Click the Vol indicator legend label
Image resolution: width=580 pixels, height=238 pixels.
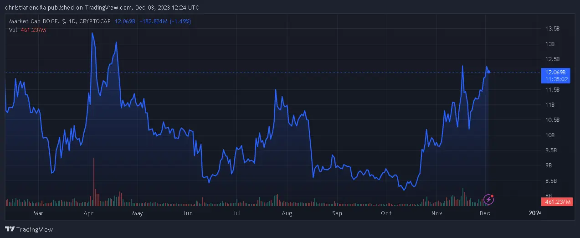pos(14,30)
